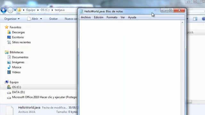Open Explorer help icon

[x=203, y=19]
